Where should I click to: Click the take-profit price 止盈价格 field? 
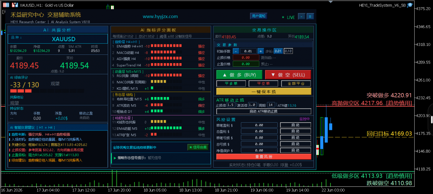[246, 64]
